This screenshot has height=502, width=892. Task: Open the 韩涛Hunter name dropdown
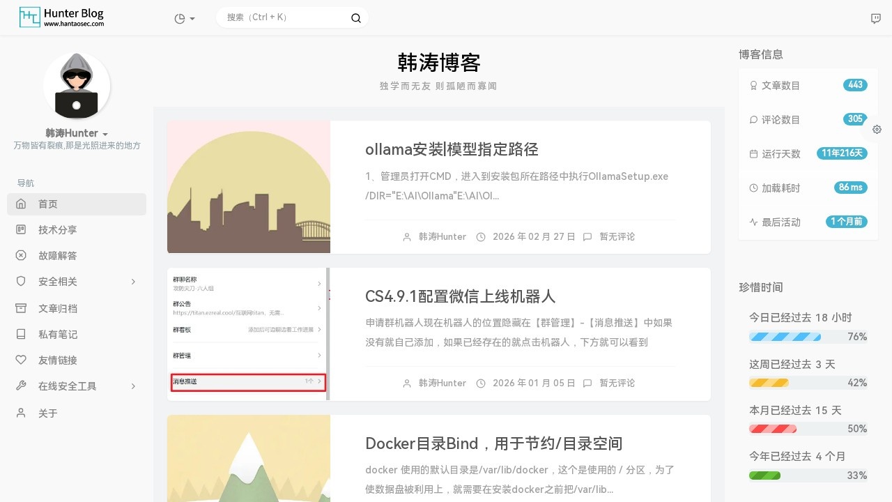(77, 133)
